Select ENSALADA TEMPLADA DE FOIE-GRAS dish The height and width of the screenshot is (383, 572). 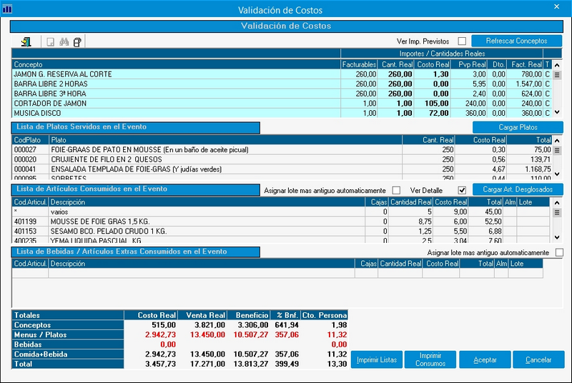282,169
